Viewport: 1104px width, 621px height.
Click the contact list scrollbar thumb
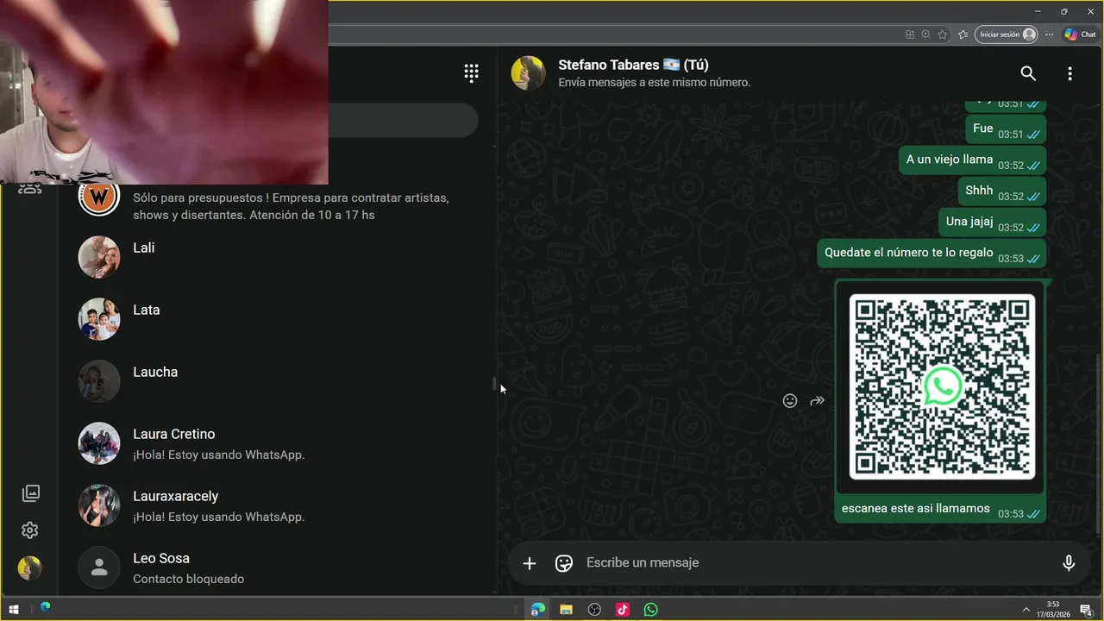tap(494, 384)
